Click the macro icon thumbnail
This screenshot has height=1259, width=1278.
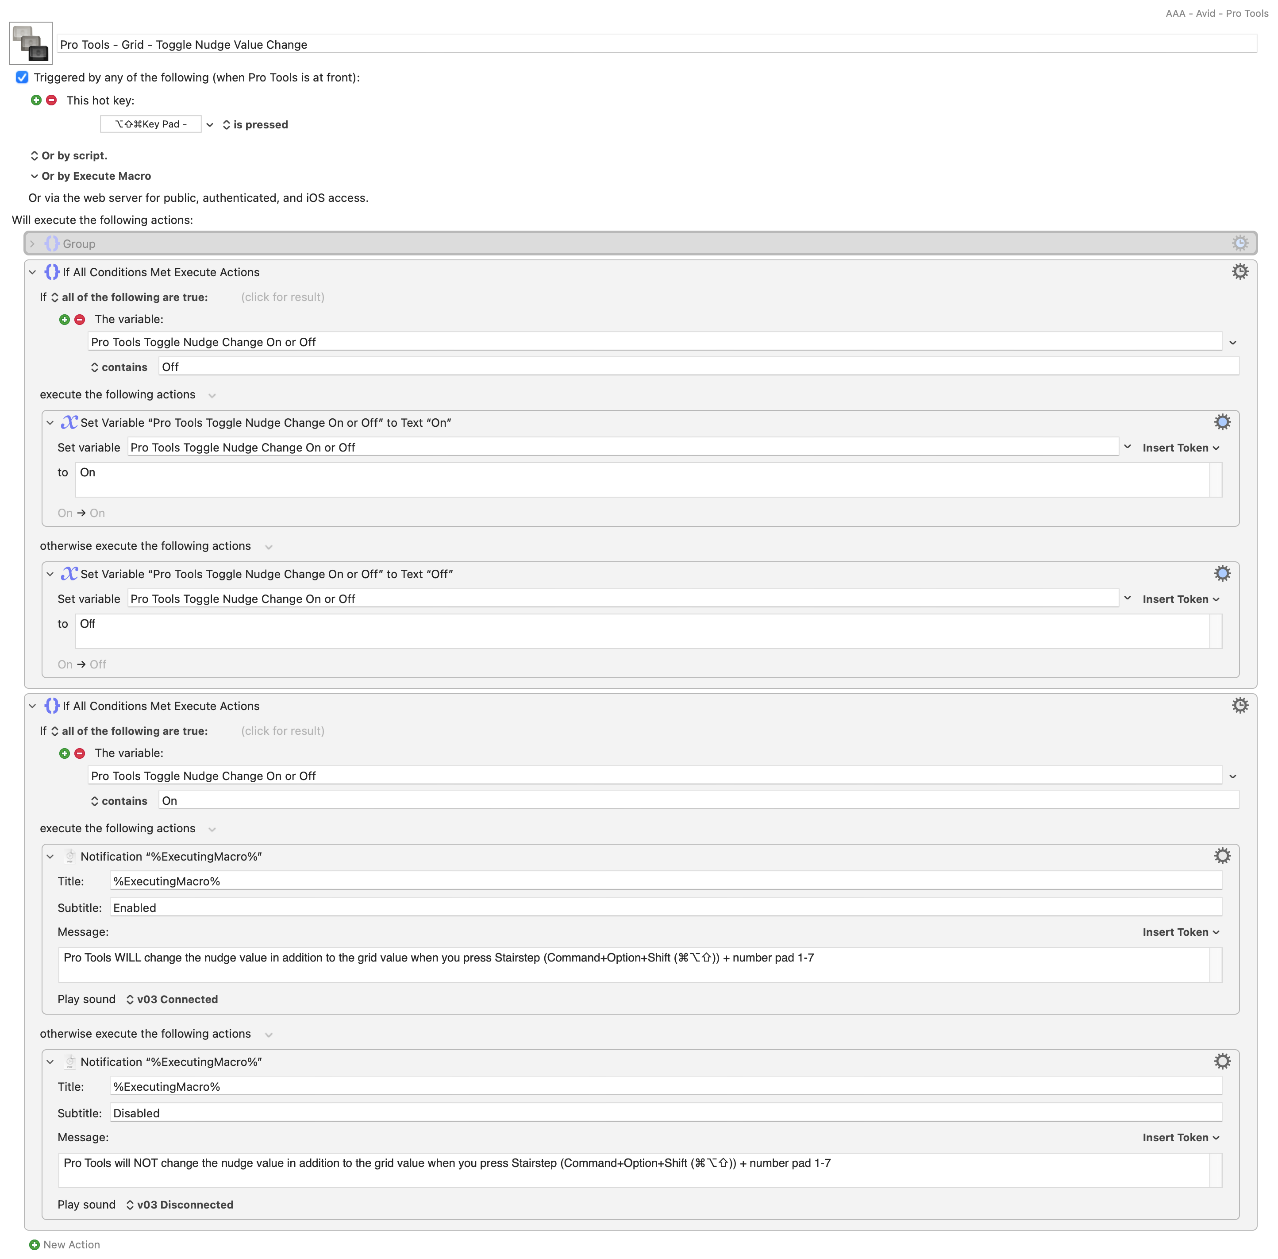[x=31, y=44]
